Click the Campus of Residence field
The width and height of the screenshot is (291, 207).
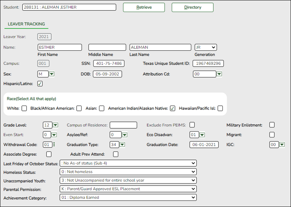pyautogui.click(x=123, y=125)
